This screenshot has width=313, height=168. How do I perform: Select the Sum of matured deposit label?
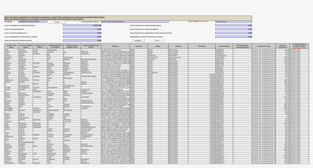[14, 29]
